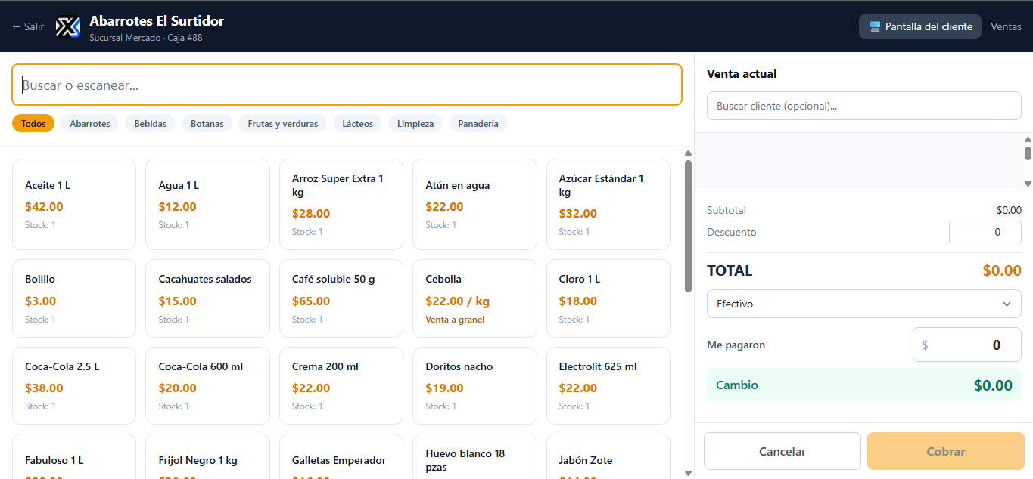Add Galletas Emperador to the sale
This screenshot has height=479, width=1033.
click(341, 457)
